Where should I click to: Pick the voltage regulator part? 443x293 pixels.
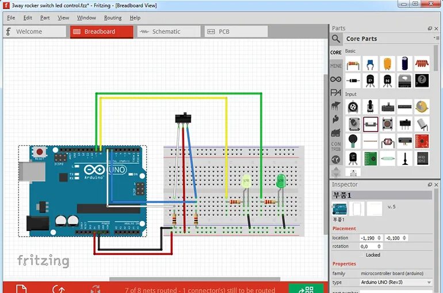pos(404,80)
